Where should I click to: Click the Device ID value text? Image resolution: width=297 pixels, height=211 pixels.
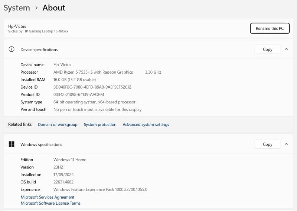[x=92, y=87]
